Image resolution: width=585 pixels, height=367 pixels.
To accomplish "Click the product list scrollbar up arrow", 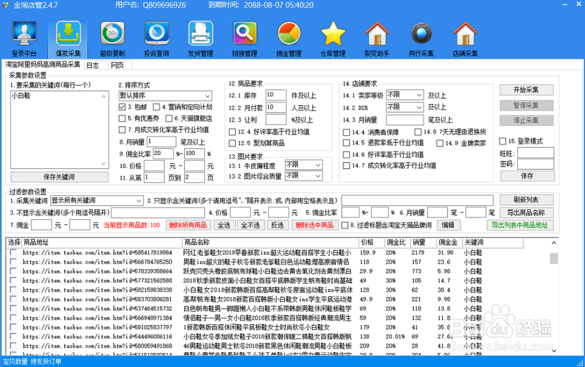I will [554, 243].
